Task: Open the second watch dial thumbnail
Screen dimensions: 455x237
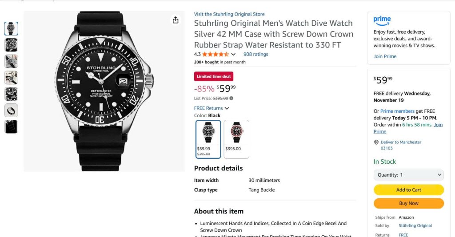Action: (11, 45)
